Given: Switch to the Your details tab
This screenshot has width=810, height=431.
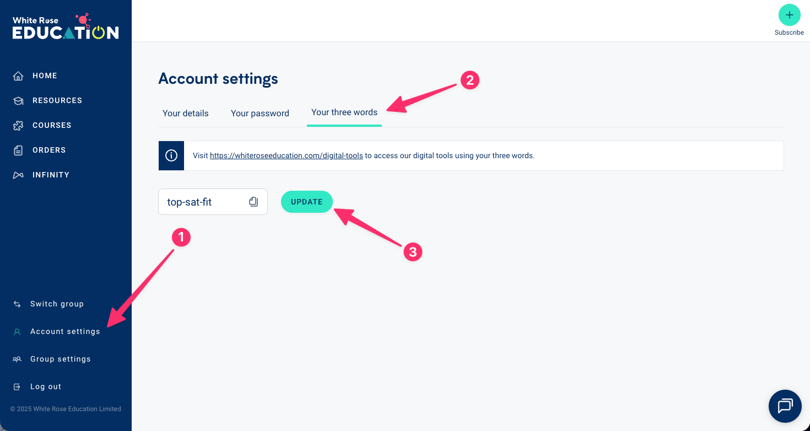Looking at the screenshot, I should click(186, 113).
